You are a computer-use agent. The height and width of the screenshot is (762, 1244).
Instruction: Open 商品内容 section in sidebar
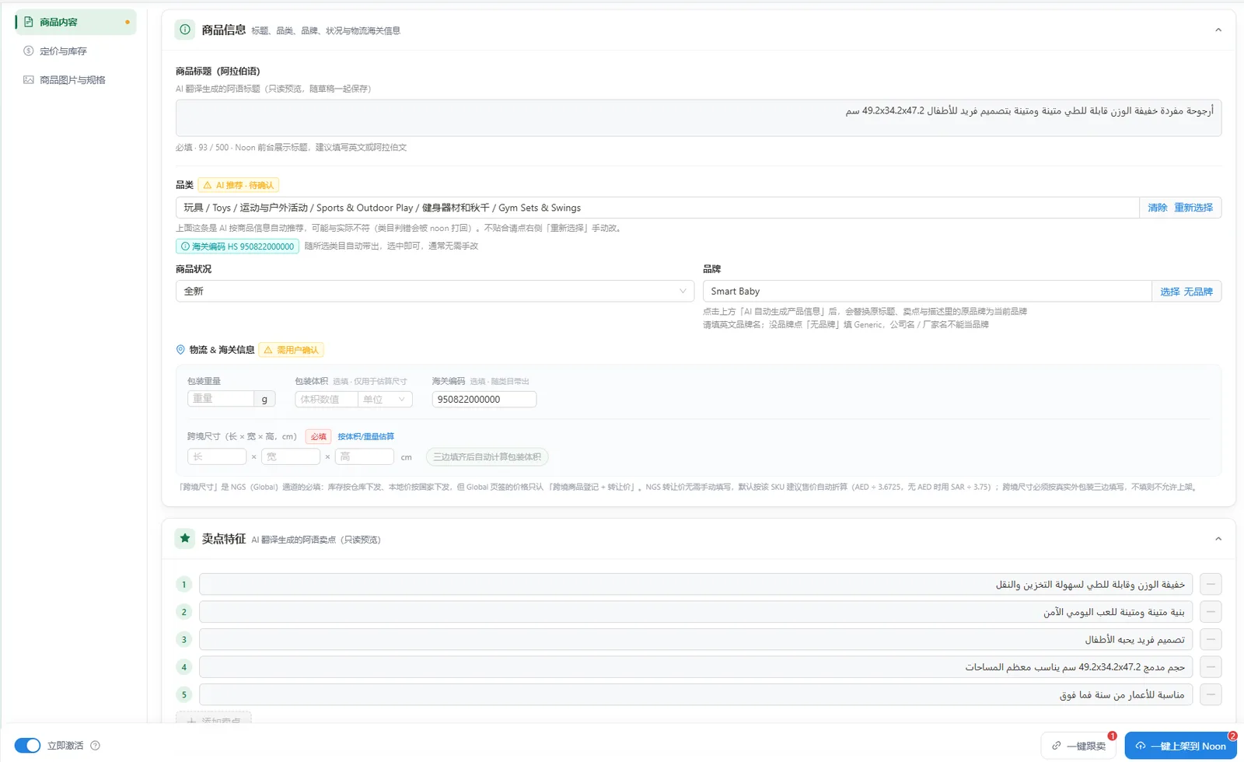click(75, 22)
